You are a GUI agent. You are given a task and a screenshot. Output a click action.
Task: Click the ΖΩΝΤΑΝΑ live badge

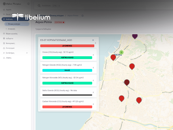point(60,22)
